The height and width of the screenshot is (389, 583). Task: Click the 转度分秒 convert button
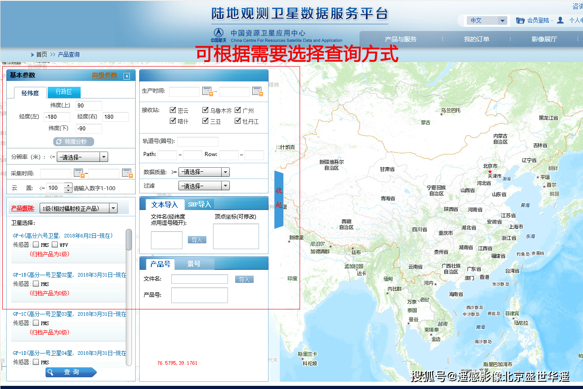pyautogui.click(x=73, y=142)
